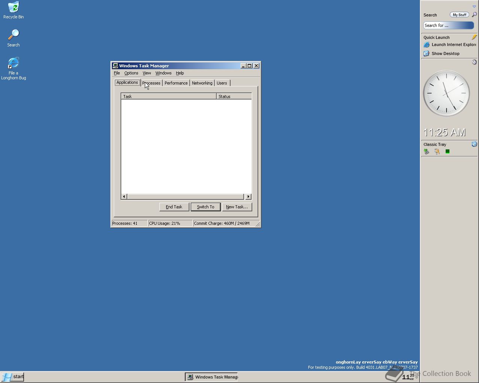Click Launch Internet Explorer link text
This screenshot has height=383, width=479.
coord(454,45)
